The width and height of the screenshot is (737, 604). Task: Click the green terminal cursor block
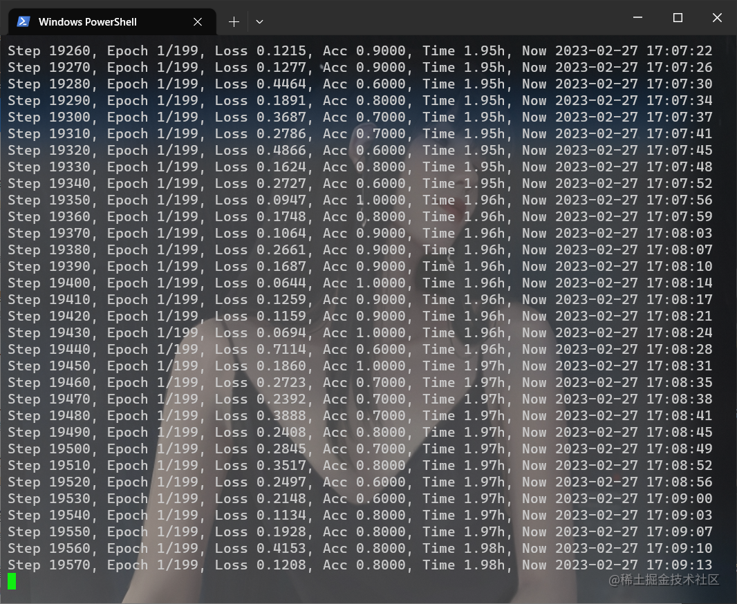pyautogui.click(x=12, y=581)
